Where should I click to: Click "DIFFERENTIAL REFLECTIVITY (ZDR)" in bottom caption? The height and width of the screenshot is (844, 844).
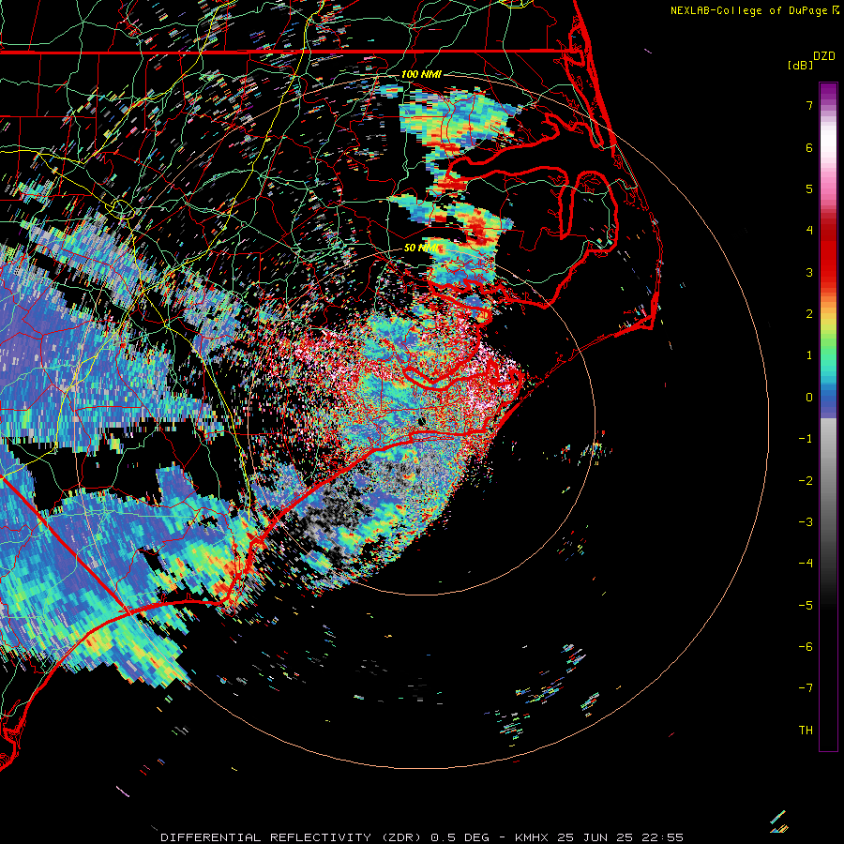tap(293, 837)
